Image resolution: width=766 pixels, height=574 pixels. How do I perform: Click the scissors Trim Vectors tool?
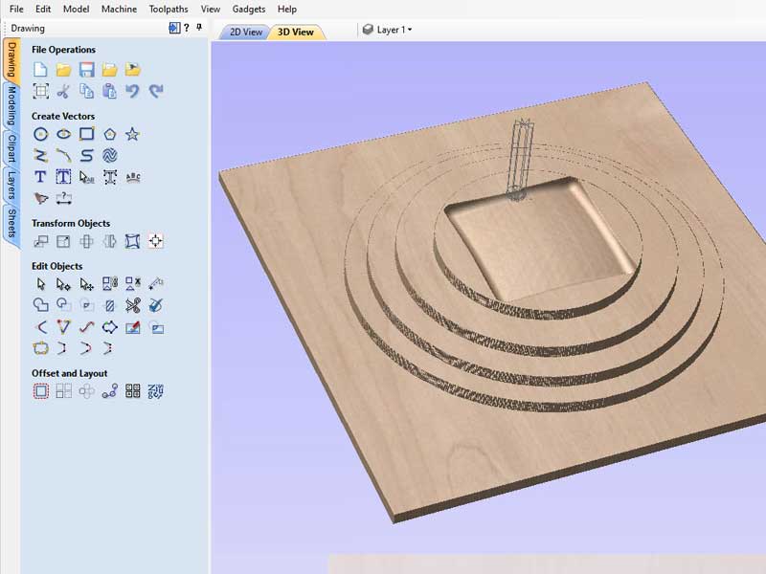click(132, 306)
